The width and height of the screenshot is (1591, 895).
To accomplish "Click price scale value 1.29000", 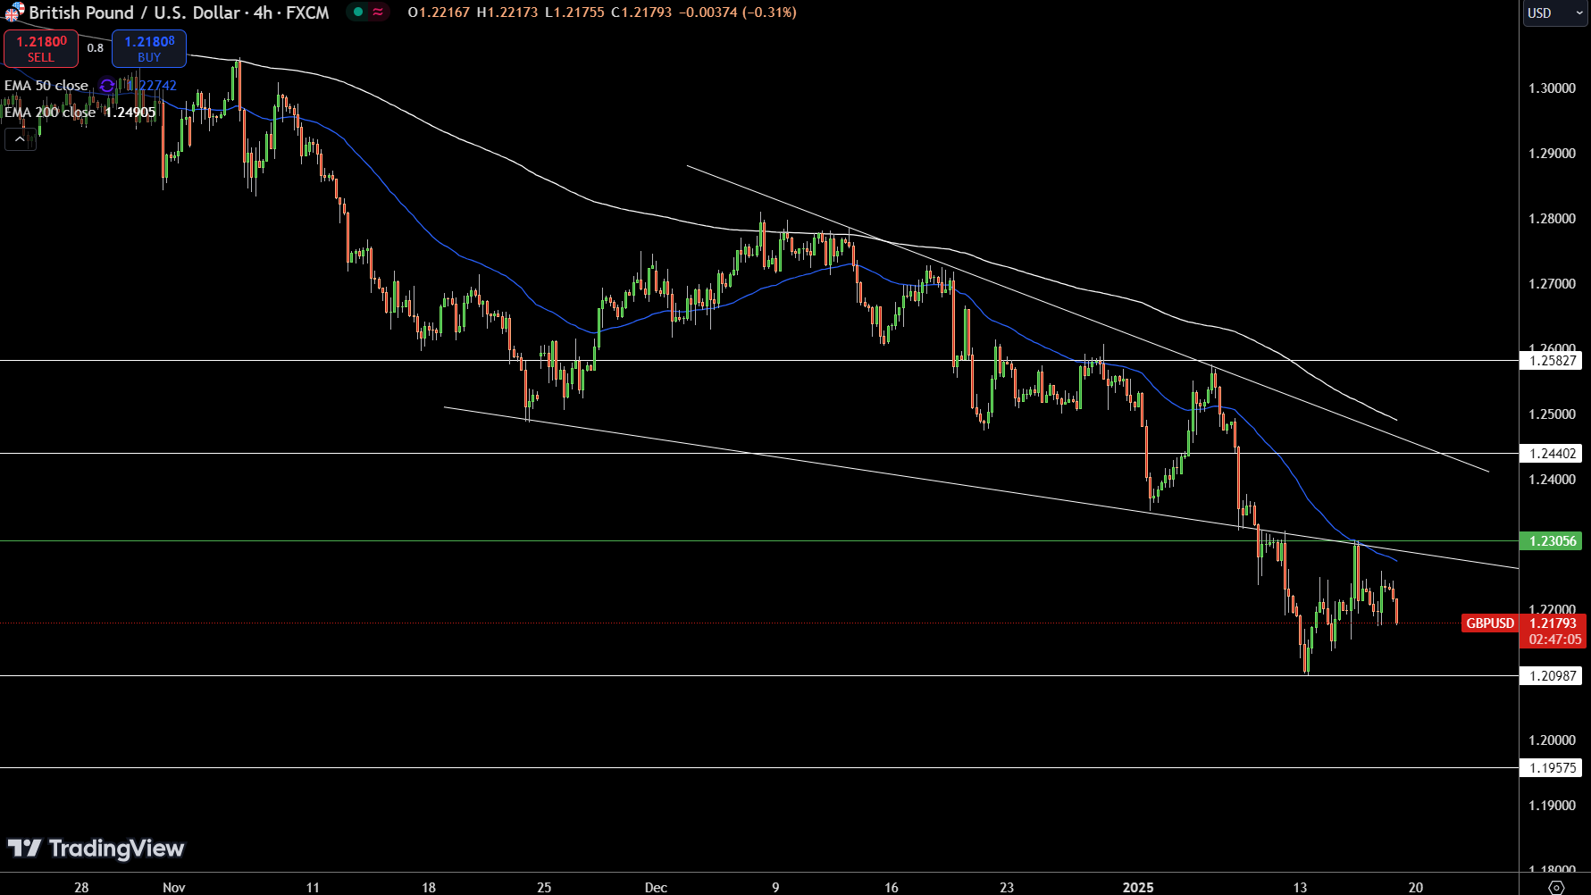I will 1553,154.
